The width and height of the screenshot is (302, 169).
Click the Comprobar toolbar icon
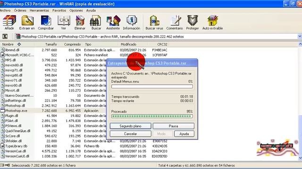click(46, 21)
